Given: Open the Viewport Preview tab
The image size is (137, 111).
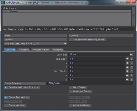Looking at the screenshot, I should tap(41, 50).
